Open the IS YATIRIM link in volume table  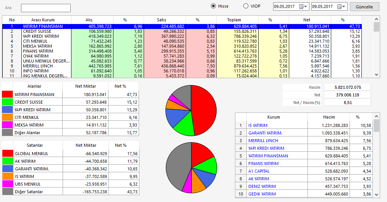point(257,125)
